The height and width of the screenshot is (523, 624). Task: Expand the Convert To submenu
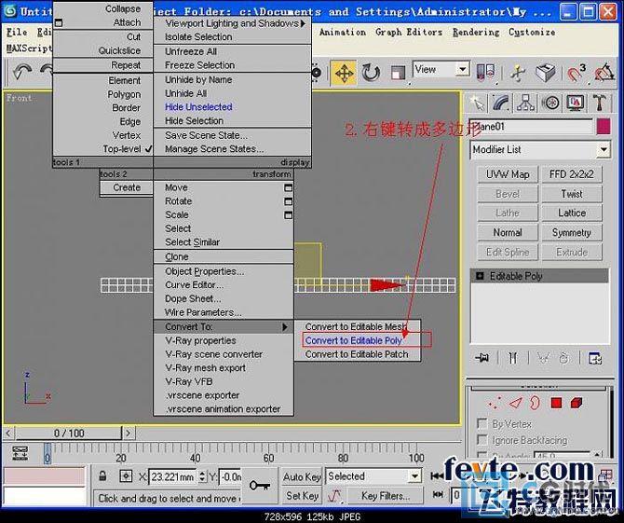point(224,327)
